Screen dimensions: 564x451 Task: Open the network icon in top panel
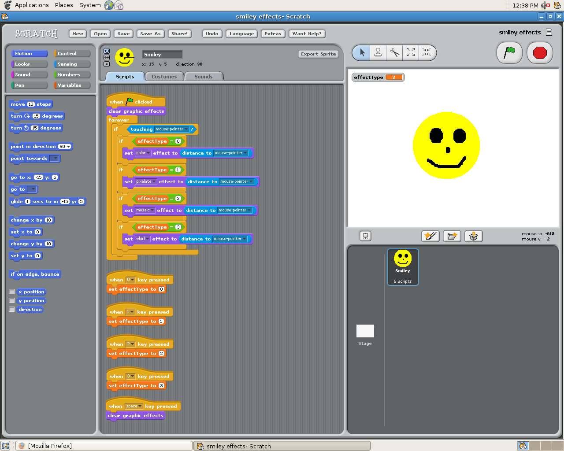coord(109,5)
